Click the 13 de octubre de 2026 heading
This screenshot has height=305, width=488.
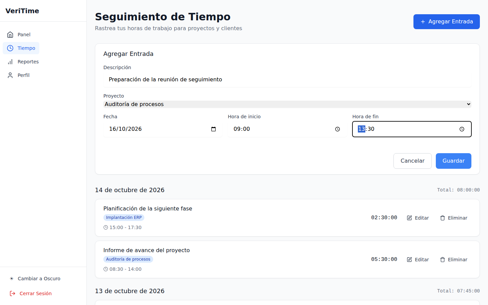tap(129, 291)
